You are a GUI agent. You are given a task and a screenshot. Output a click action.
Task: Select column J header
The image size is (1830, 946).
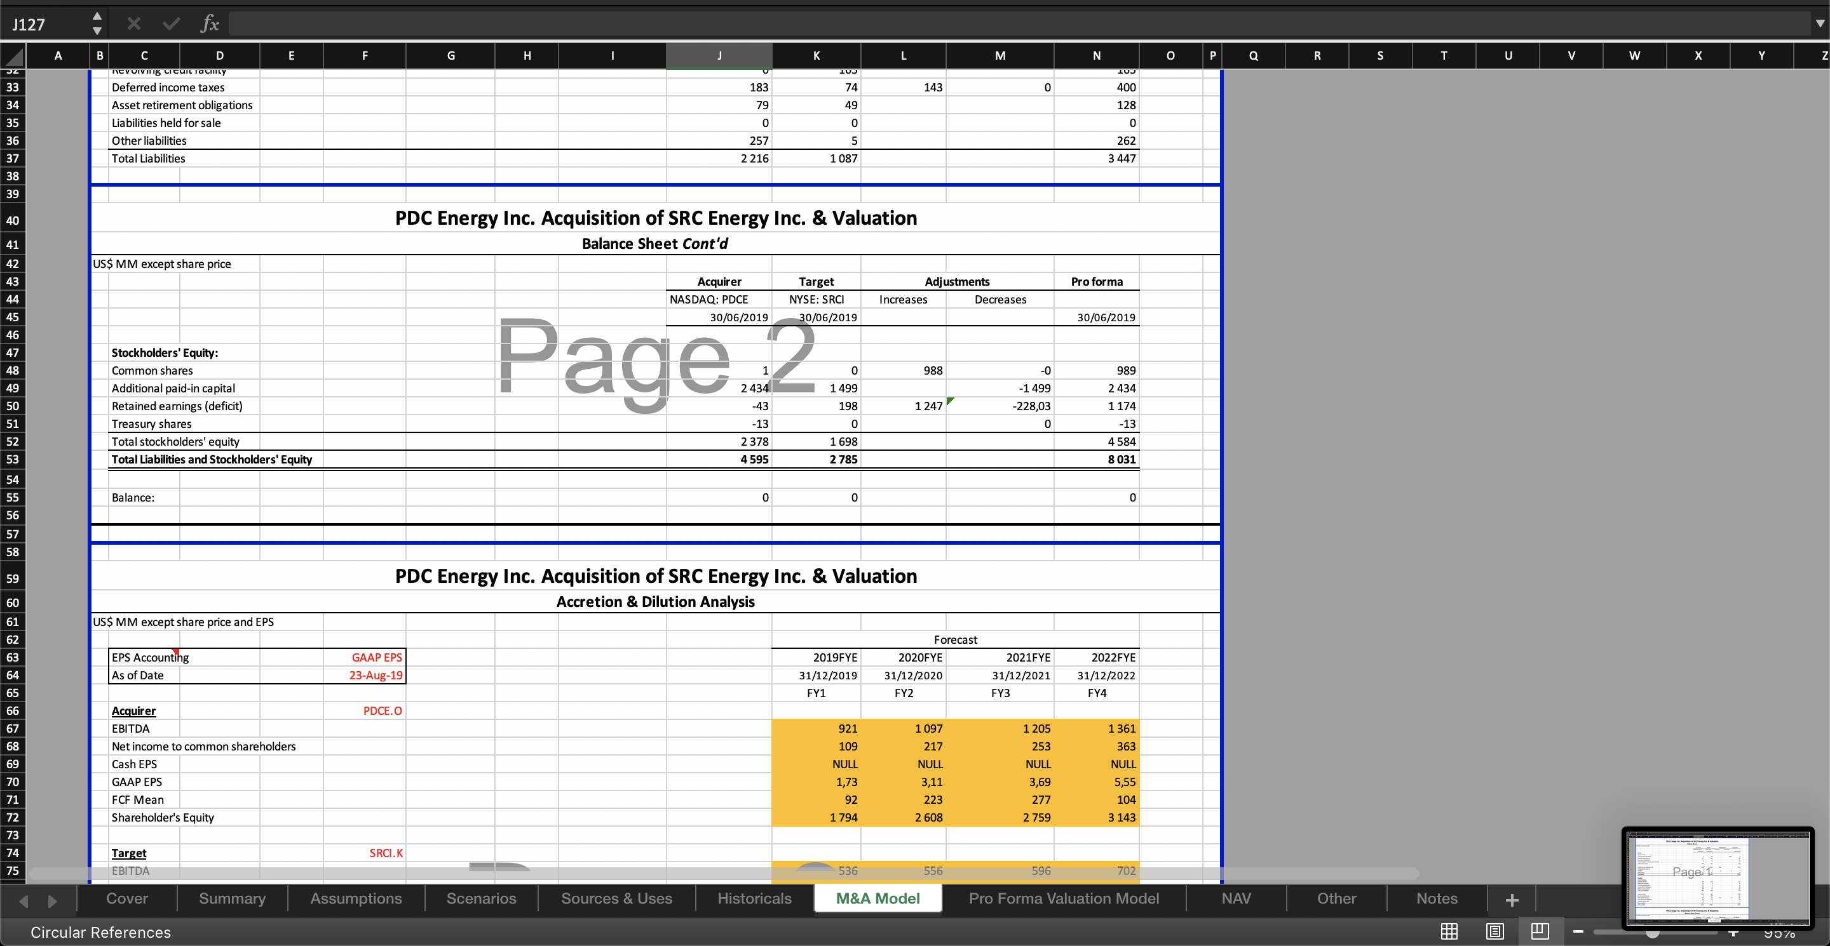click(719, 55)
